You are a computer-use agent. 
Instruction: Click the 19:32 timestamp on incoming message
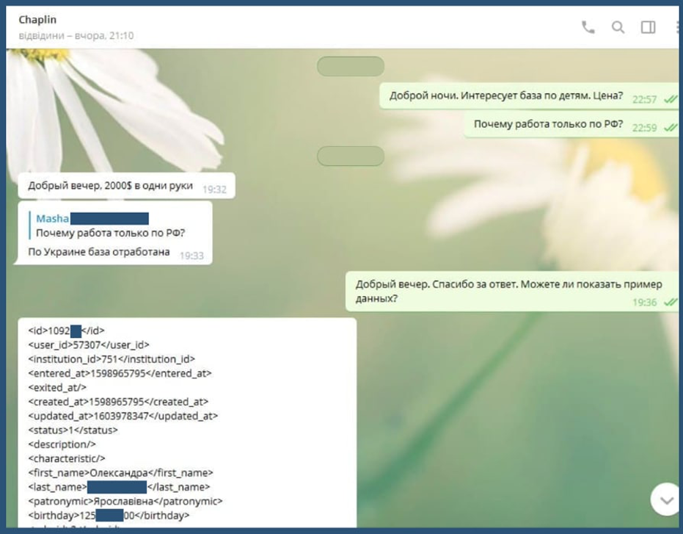[214, 190]
